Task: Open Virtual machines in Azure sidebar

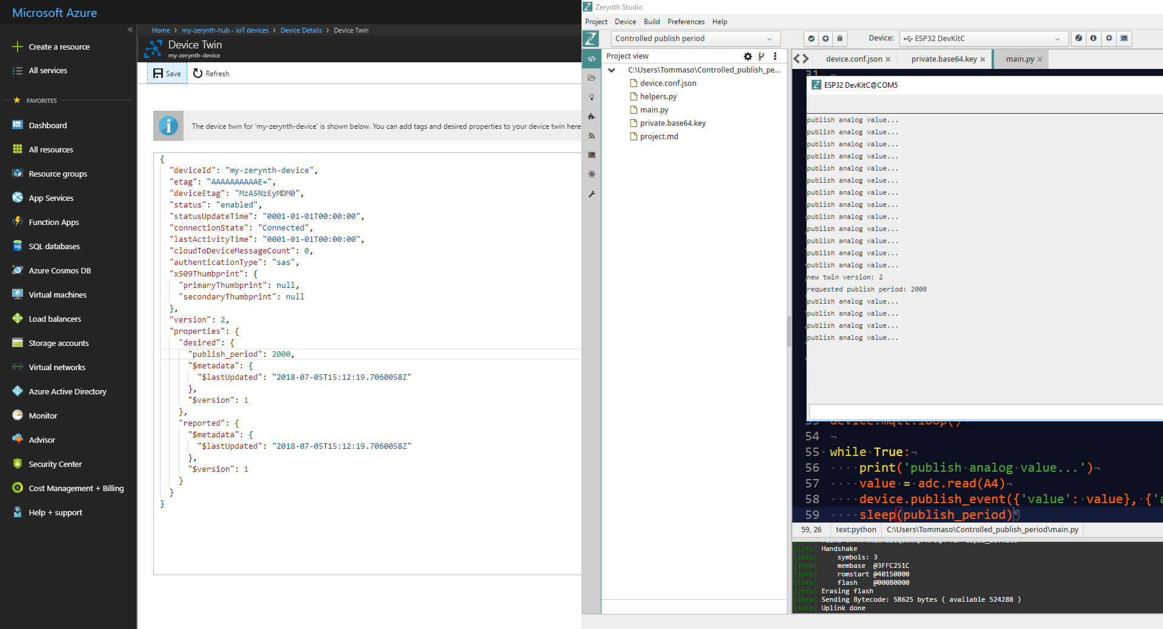Action: (x=58, y=295)
